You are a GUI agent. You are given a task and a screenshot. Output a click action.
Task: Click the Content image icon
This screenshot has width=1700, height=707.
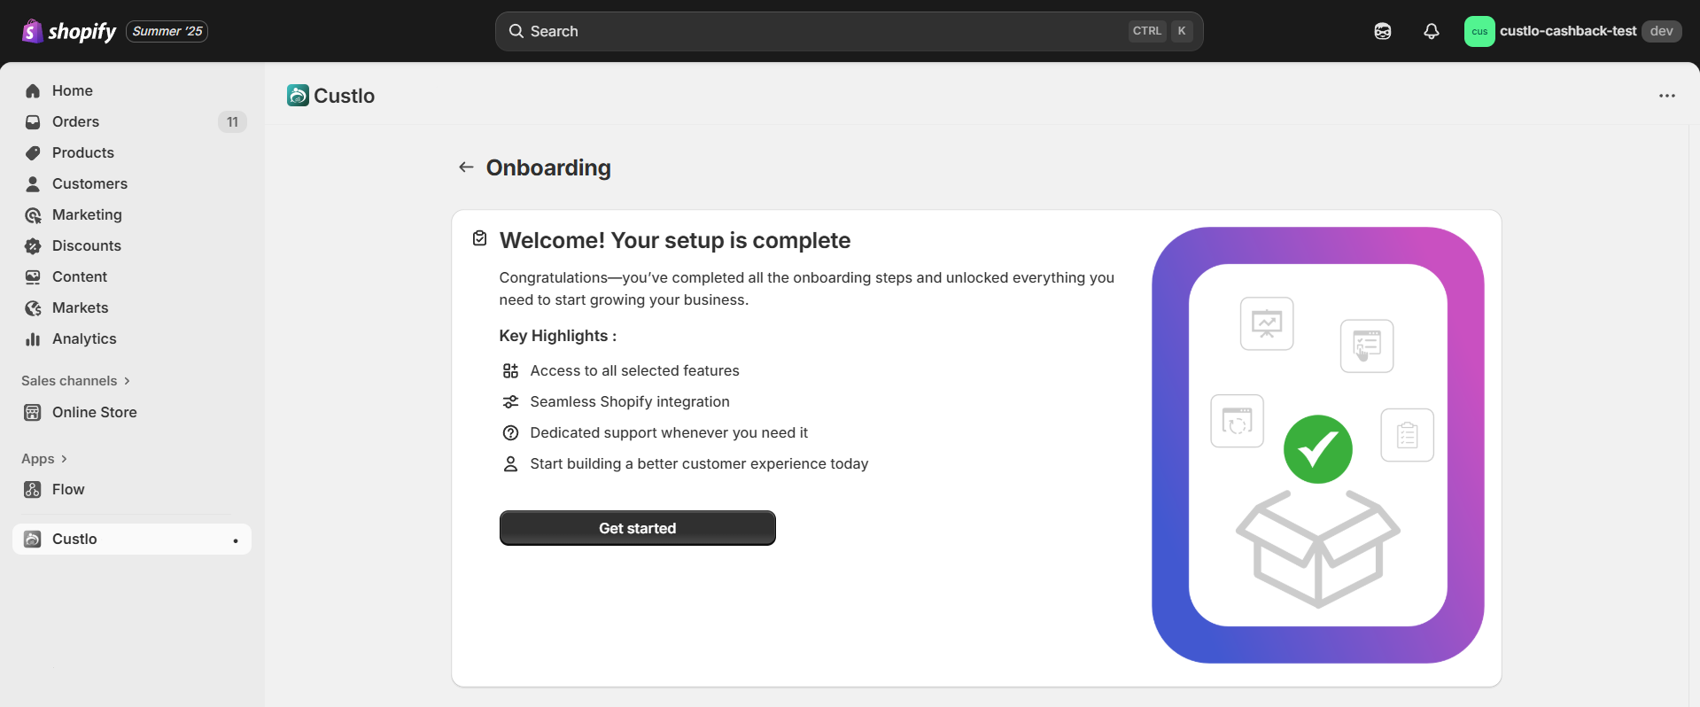[x=33, y=276]
